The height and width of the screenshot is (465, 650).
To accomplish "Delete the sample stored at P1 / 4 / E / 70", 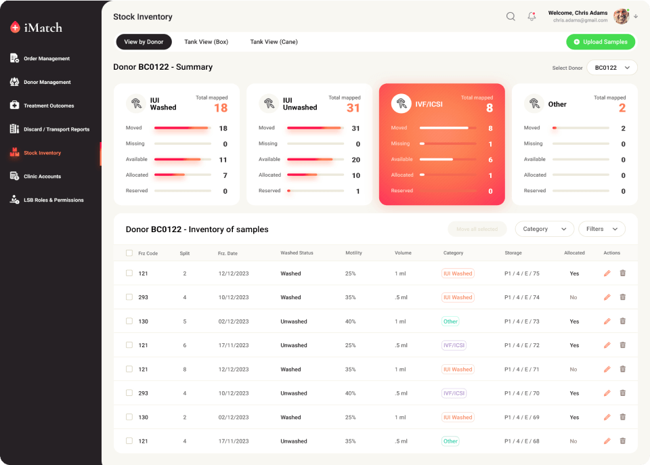I will pyautogui.click(x=623, y=393).
